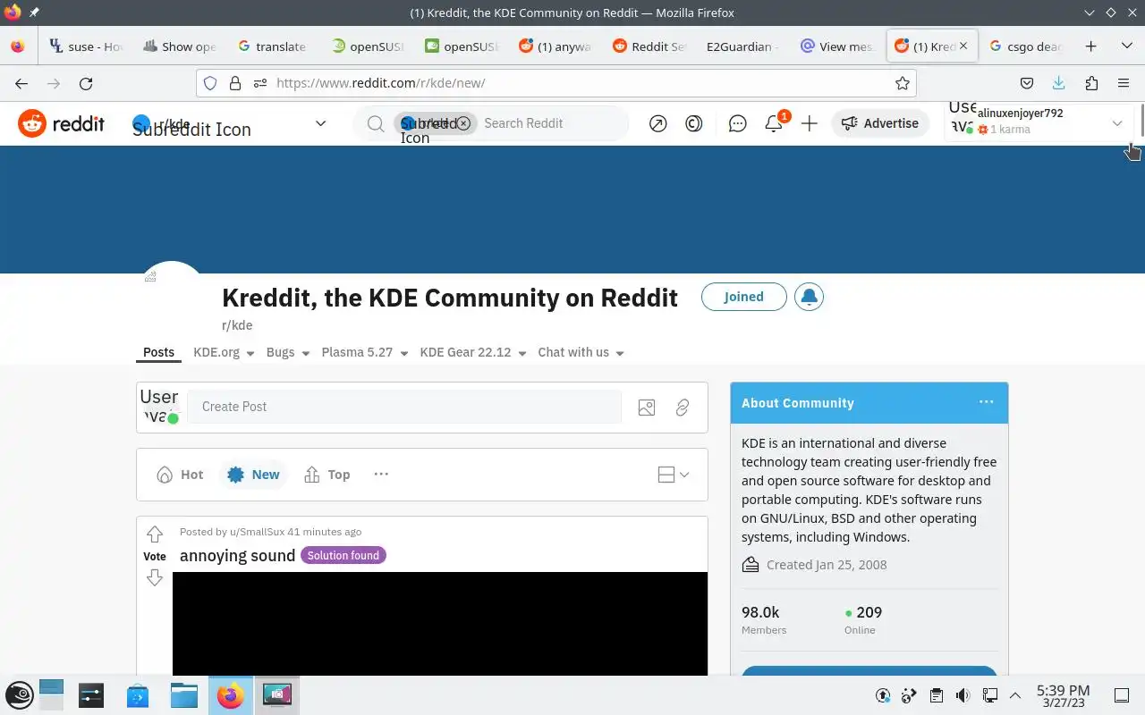Viewport: 1145px width, 715px height.
Task: Select the Posts tab
Action: [x=159, y=352]
